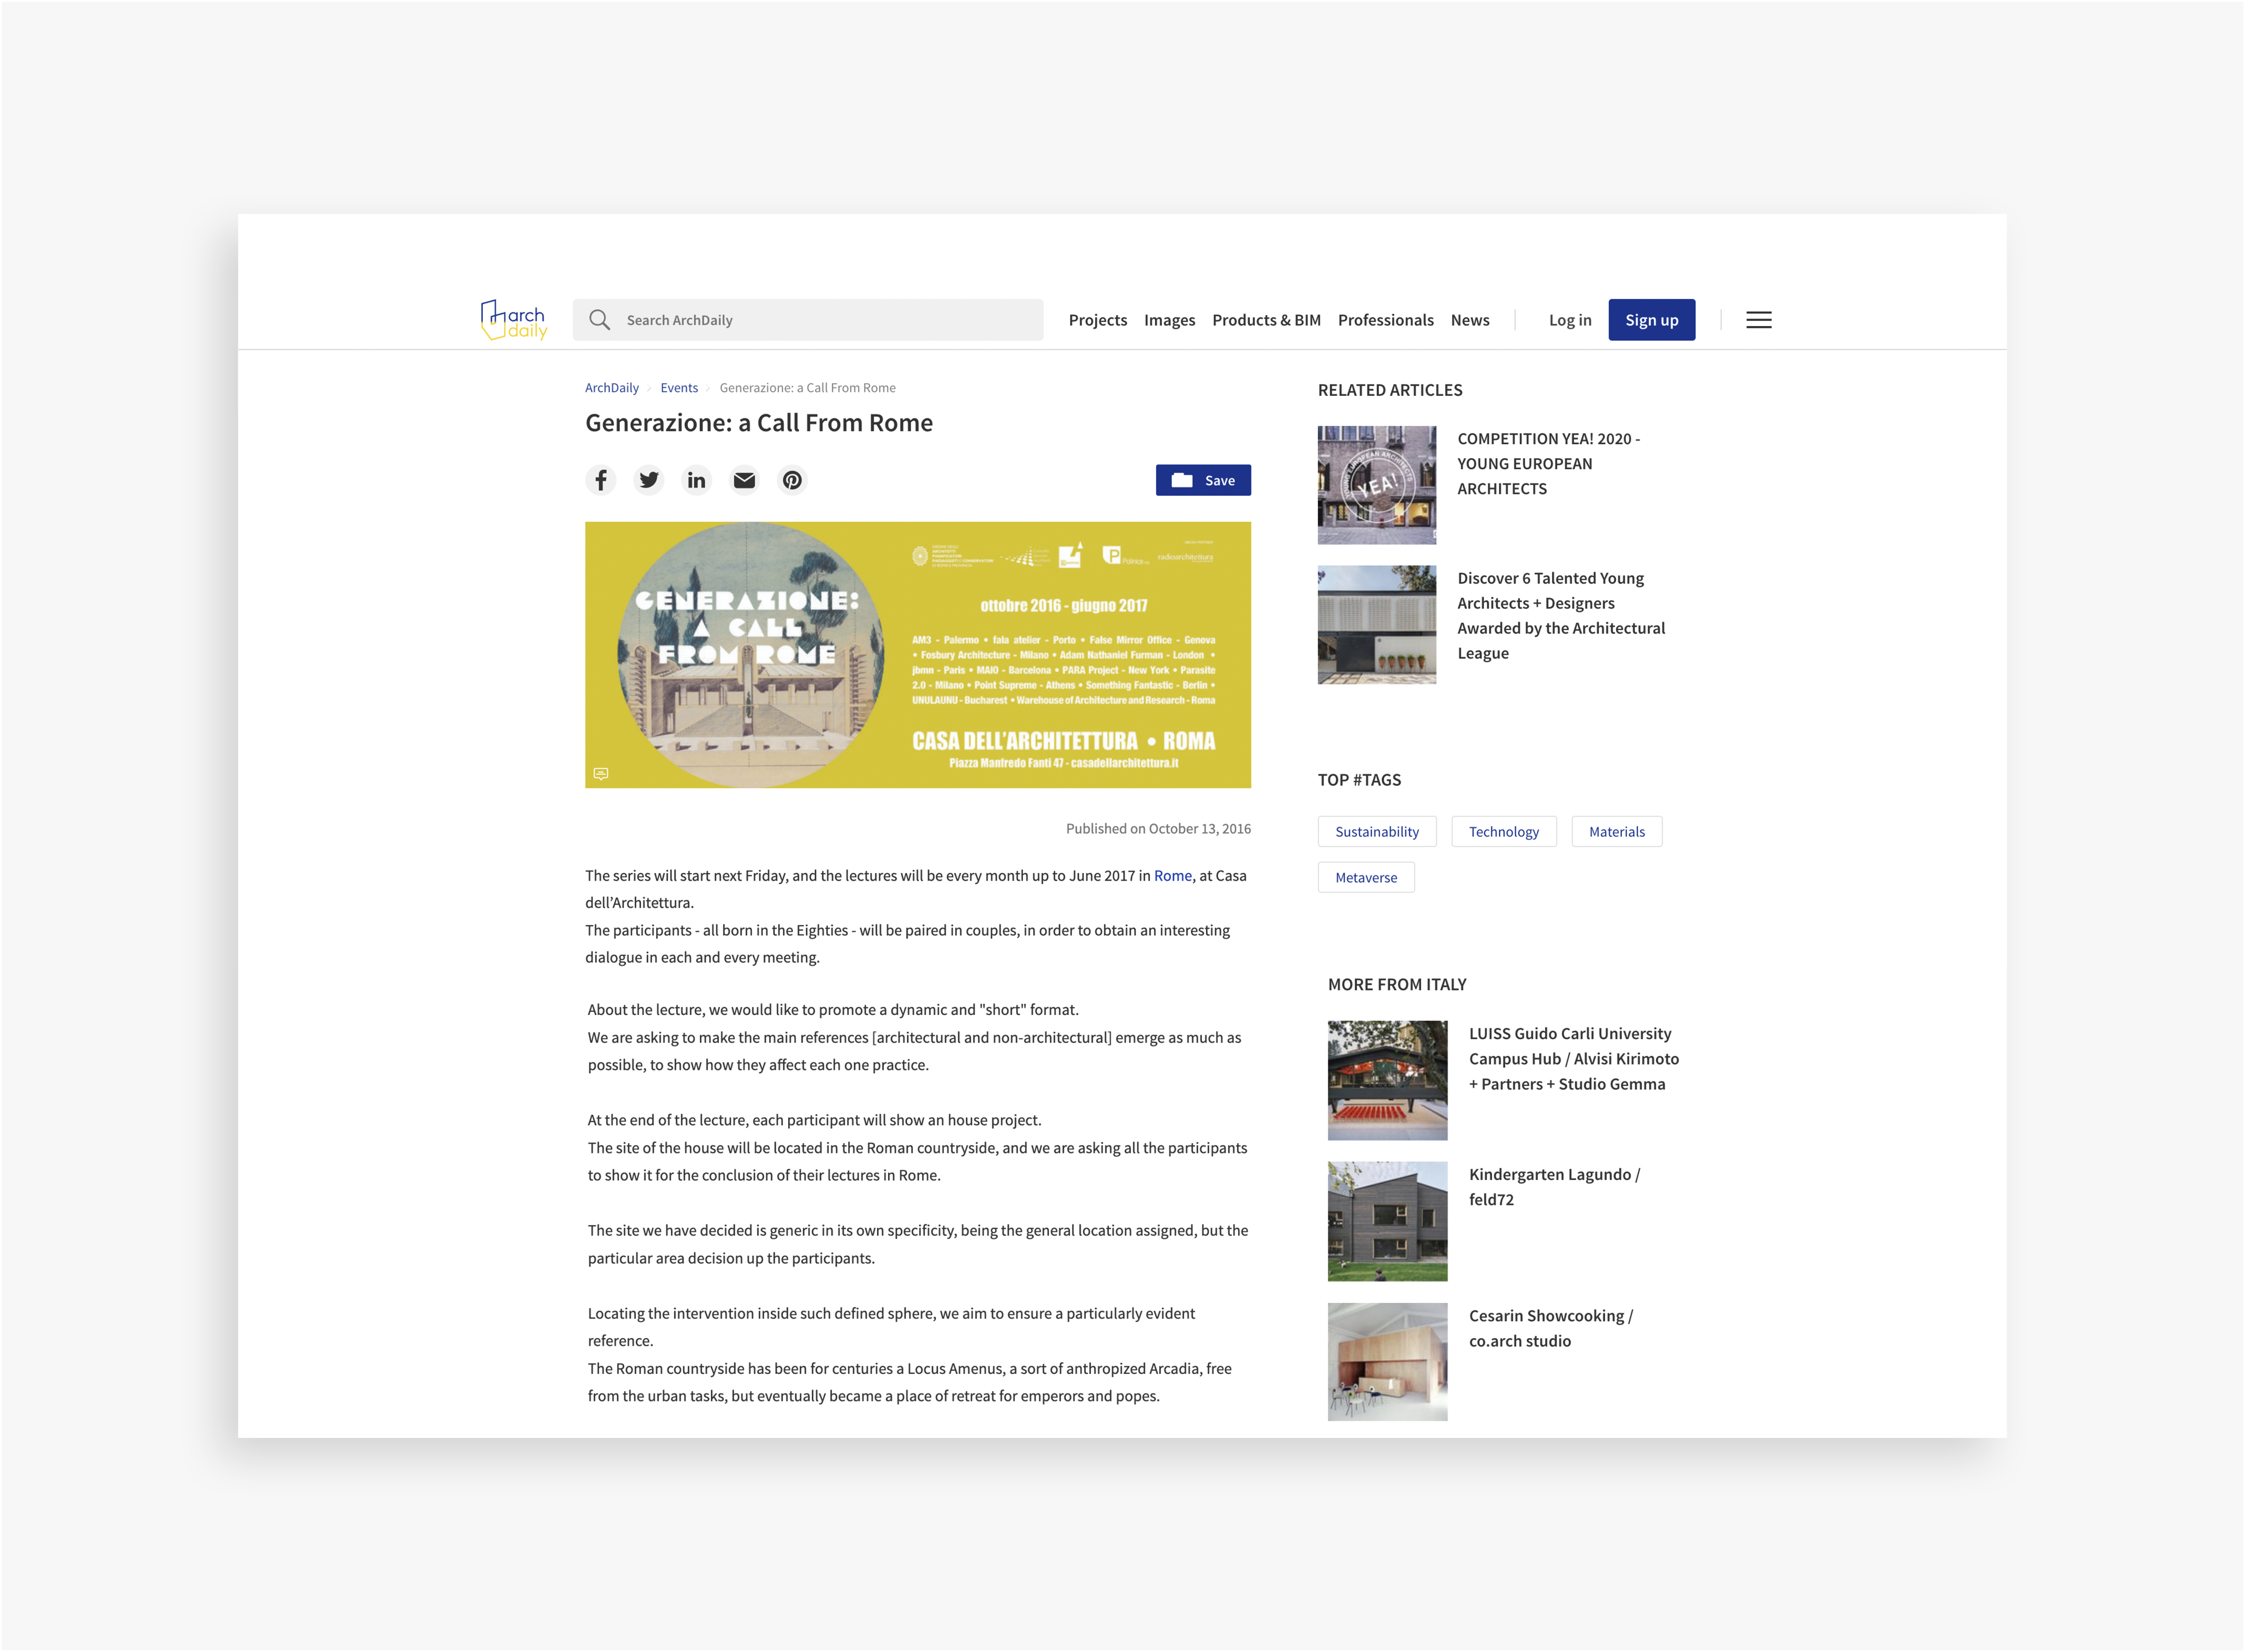Share article on Facebook
2245x1652 pixels.
(600, 480)
